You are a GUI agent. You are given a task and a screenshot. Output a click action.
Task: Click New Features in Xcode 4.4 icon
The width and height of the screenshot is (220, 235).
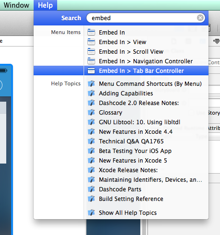(x=91, y=132)
